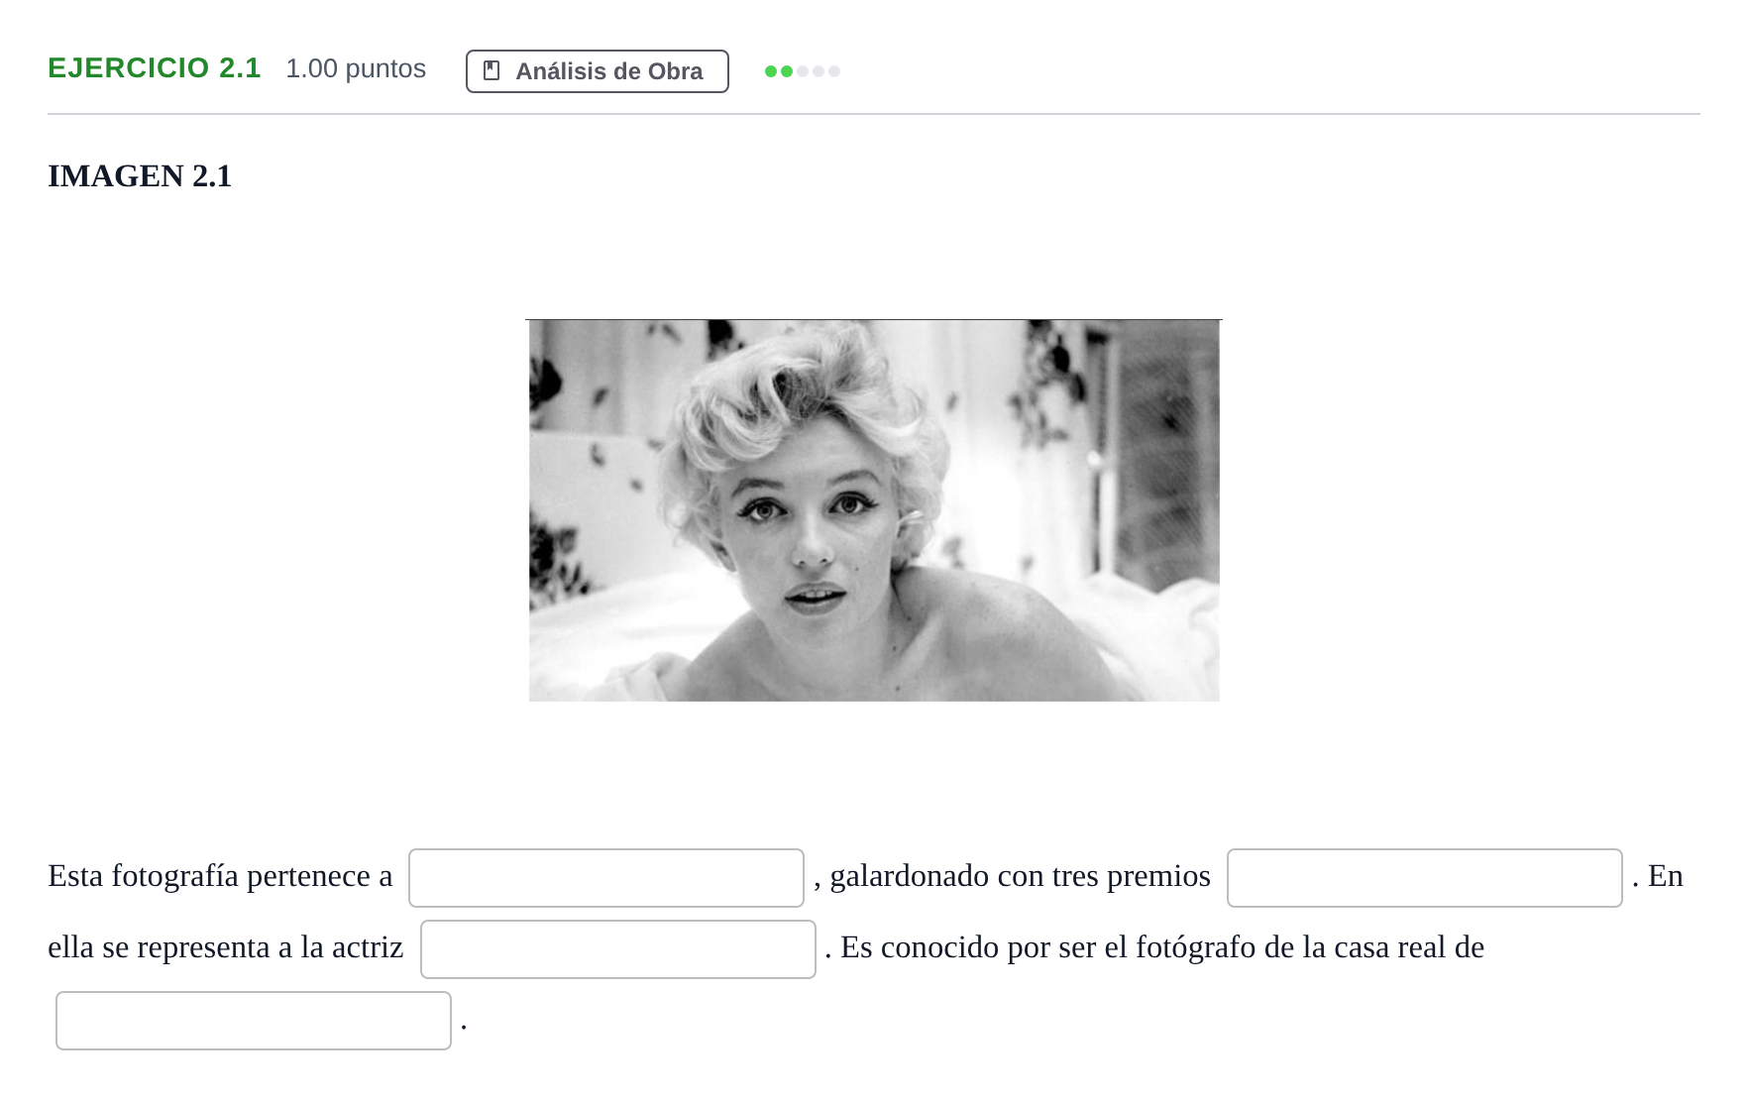Focus the blank after "Esta fotografía pertenece a"
Image resolution: width=1748 pixels, height=1102 pixels.
coord(606,878)
